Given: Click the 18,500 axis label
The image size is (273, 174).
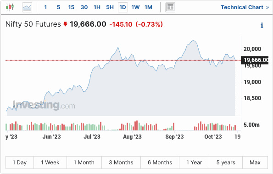Looking at the screenshot, I should [x=252, y=98].
